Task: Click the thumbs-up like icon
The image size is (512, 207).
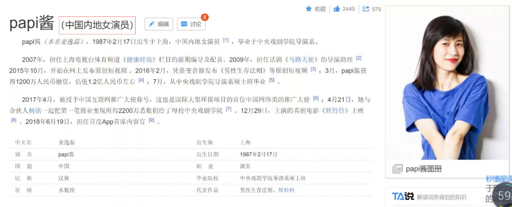Action: pyautogui.click(x=337, y=9)
